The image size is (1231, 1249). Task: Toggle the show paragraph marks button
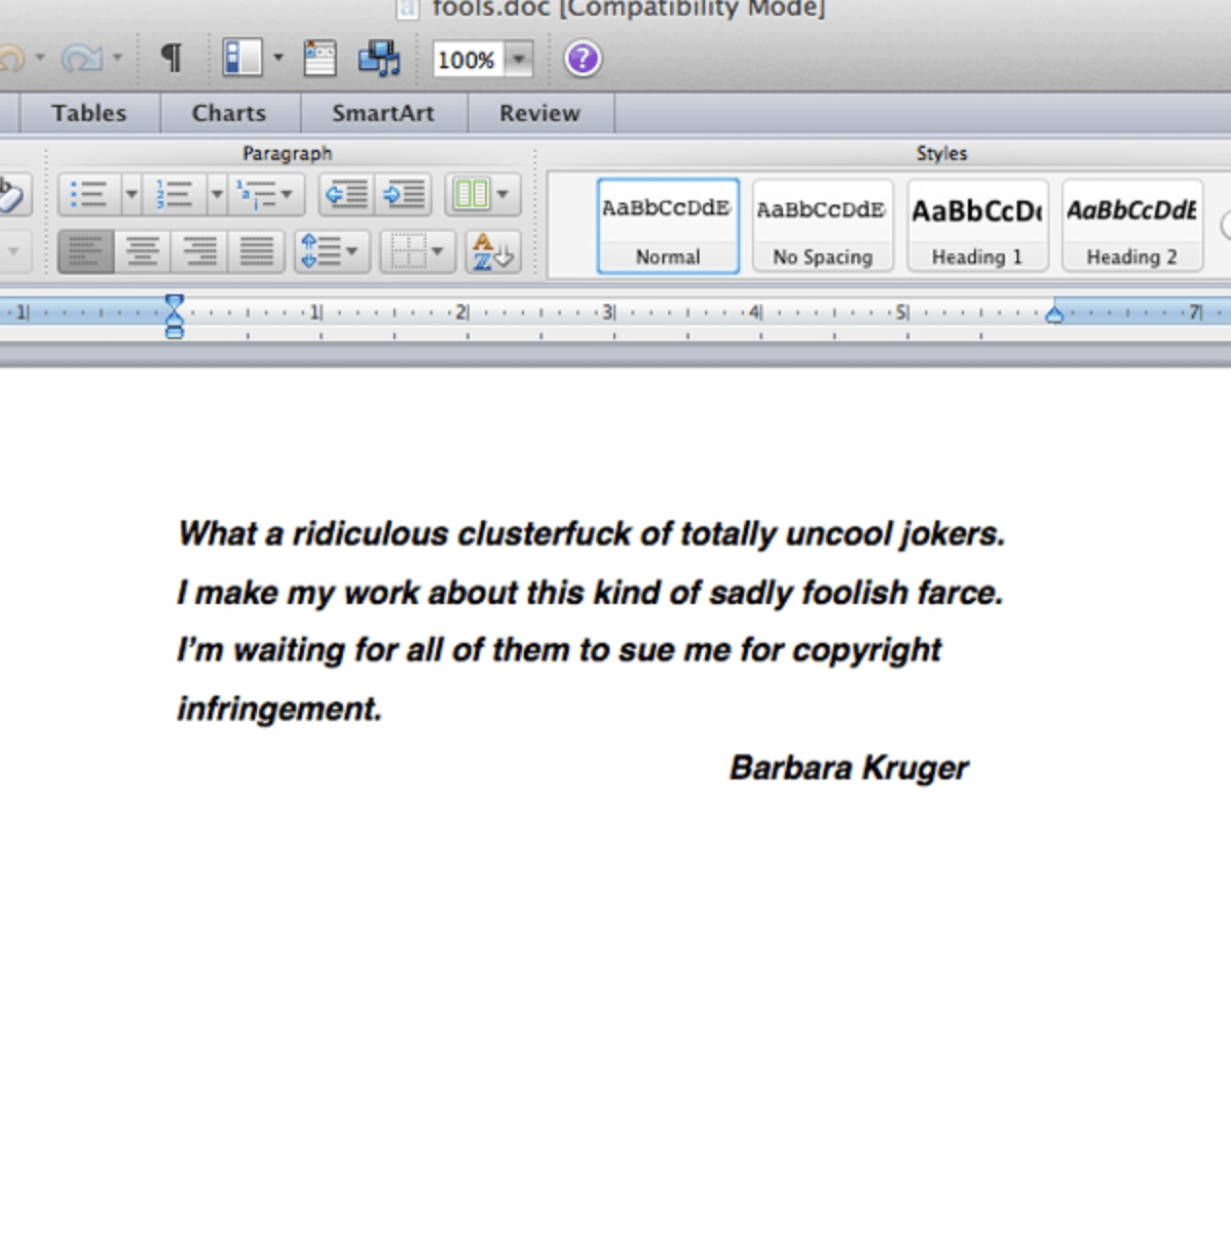pyautogui.click(x=171, y=58)
